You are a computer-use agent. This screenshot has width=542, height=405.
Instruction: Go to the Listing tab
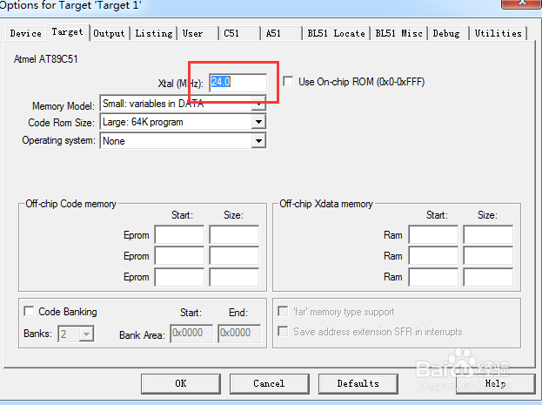pos(154,34)
